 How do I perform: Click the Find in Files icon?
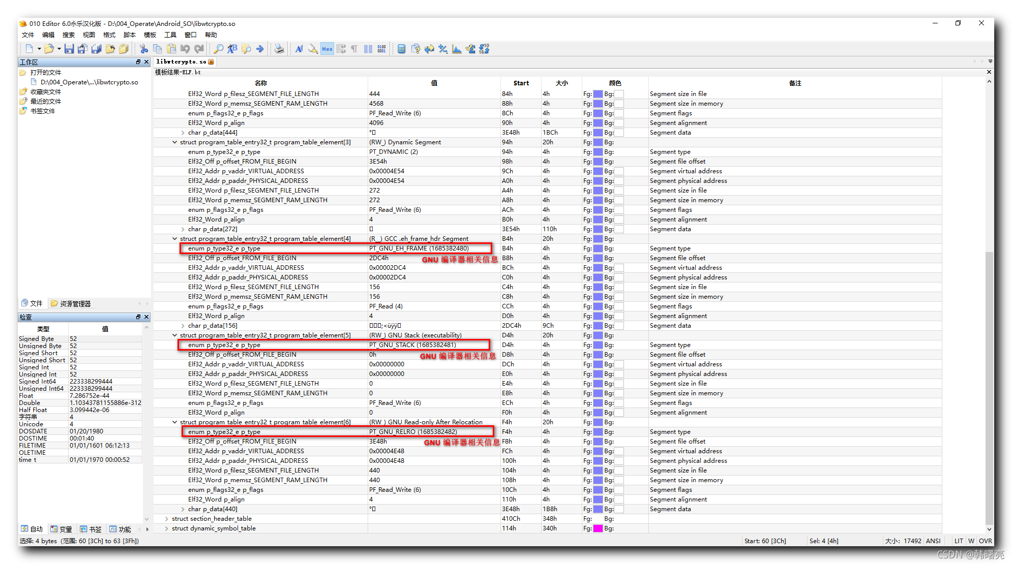tap(246, 49)
